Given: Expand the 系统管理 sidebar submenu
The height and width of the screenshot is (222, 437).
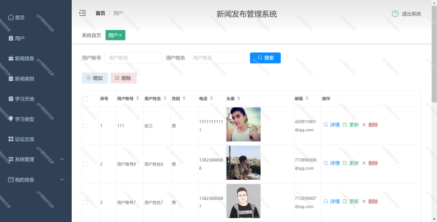Looking at the screenshot, I should (x=62, y=159).
